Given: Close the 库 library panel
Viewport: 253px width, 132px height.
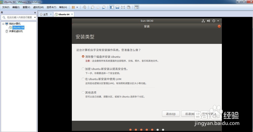Looking at the screenshot, I should tap(35, 13).
